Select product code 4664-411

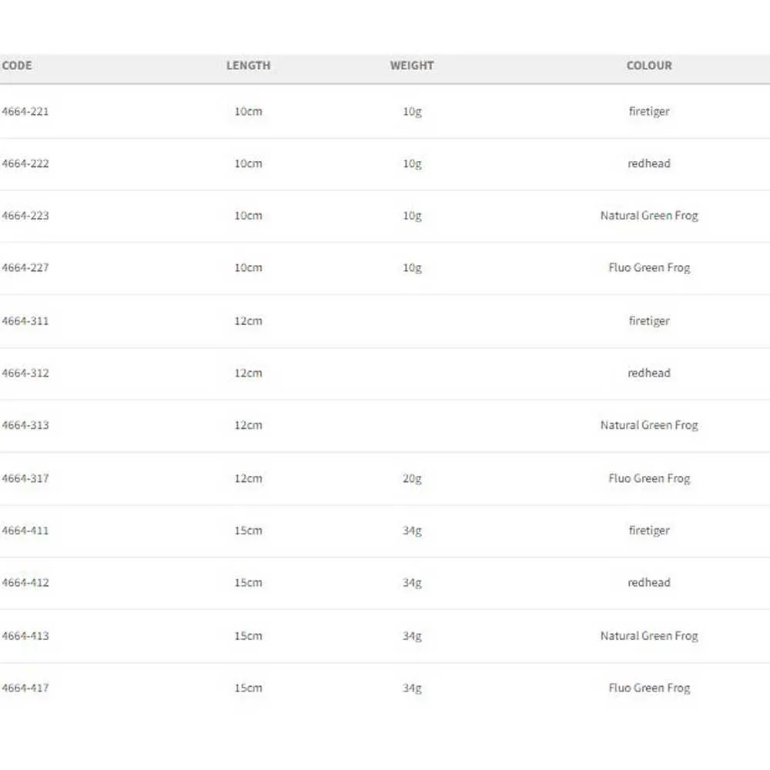[x=25, y=531]
